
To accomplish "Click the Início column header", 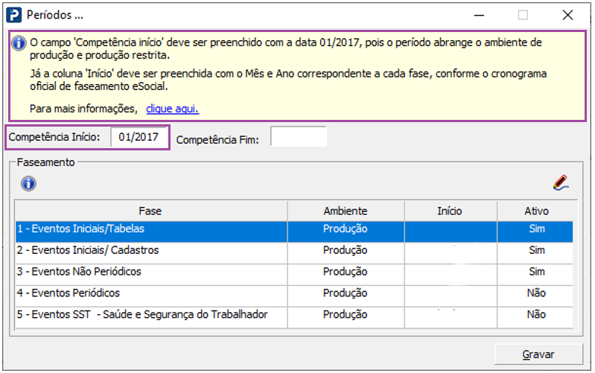I will pos(450,211).
